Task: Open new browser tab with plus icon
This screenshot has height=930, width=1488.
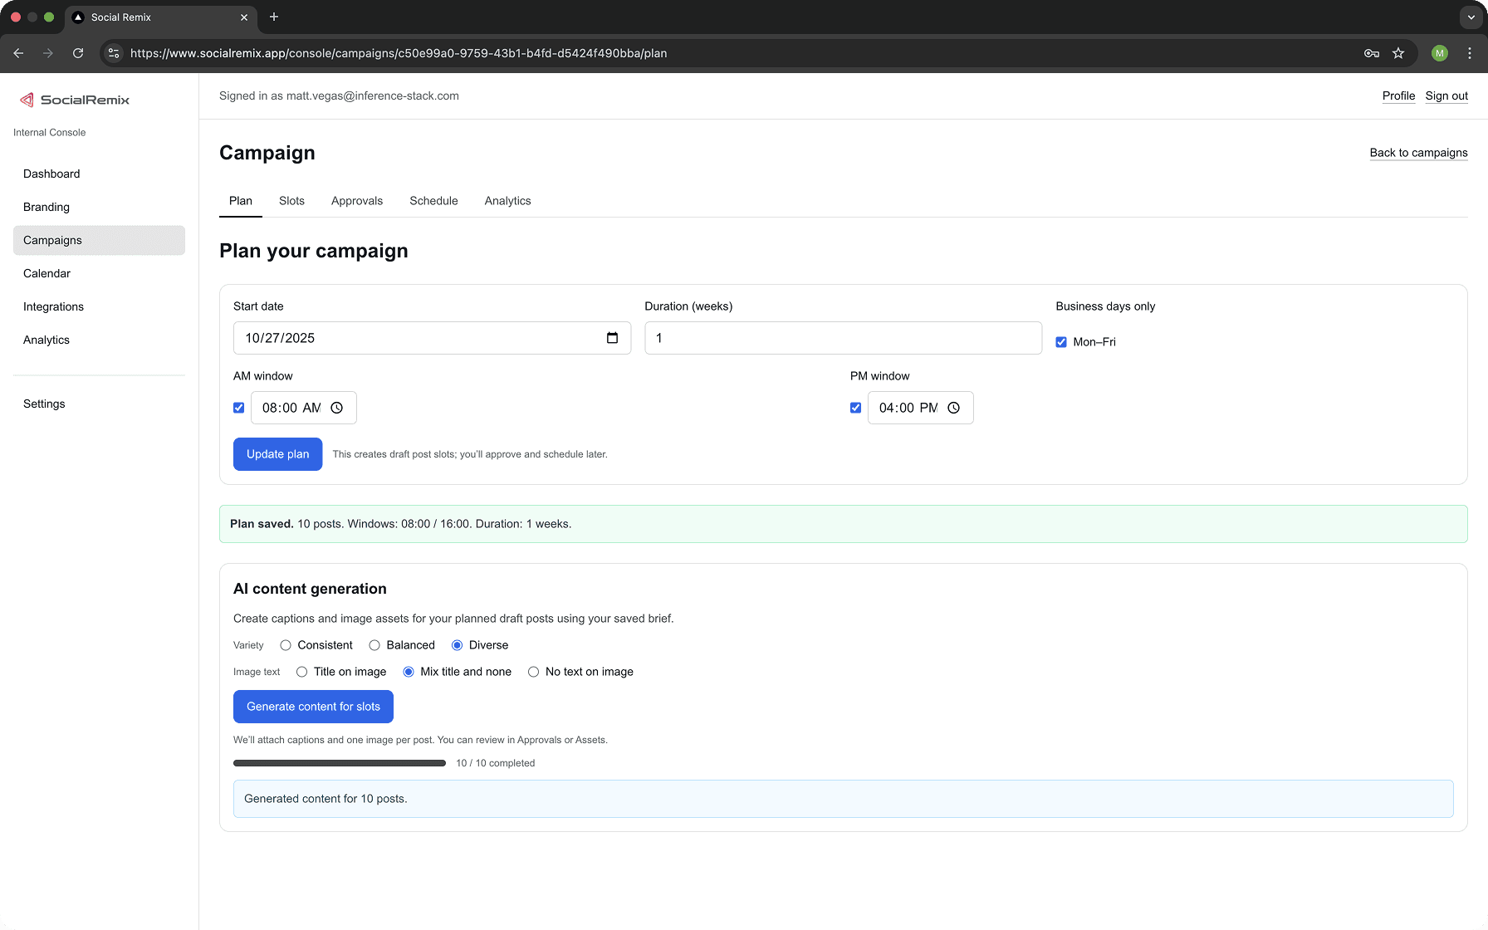Action: tap(274, 17)
